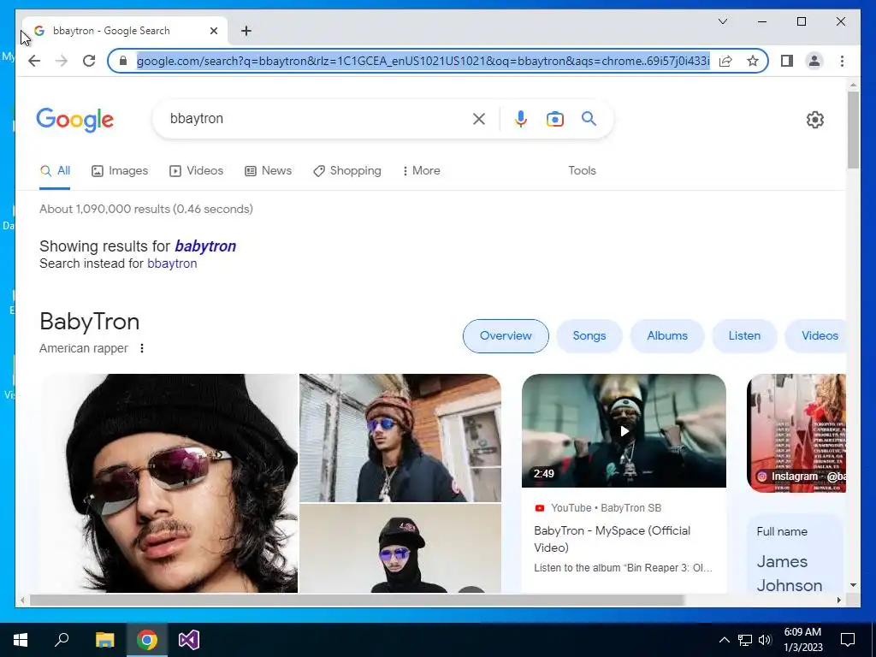The width and height of the screenshot is (876, 657).
Task: Open more options beside American rapper
Action: (142, 349)
